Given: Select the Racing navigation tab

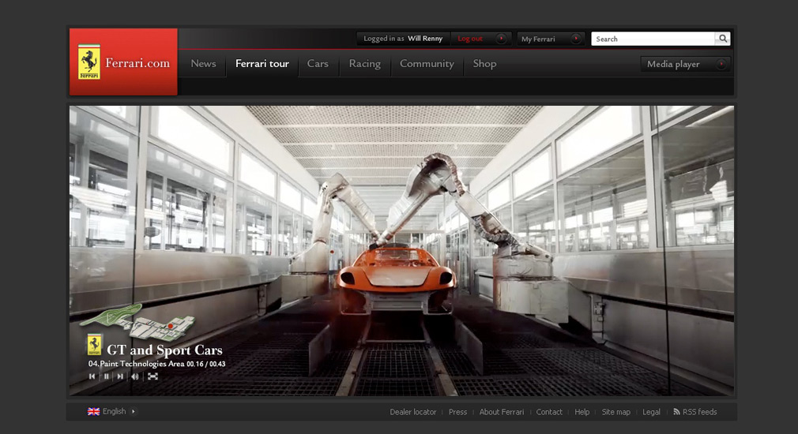Looking at the screenshot, I should 364,64.
